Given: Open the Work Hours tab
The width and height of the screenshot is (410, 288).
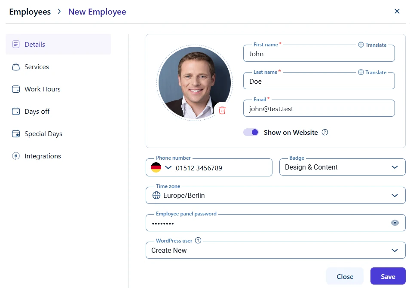Looking at the screenshot, I should coord(42,89).
